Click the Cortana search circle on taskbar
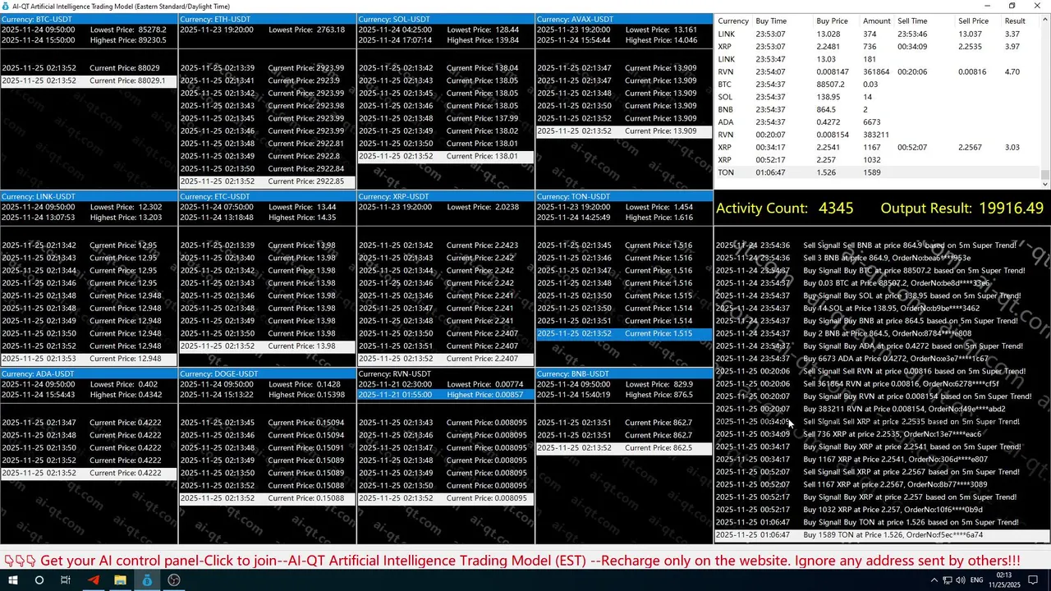1051x591 pixels. pos(39,580)
